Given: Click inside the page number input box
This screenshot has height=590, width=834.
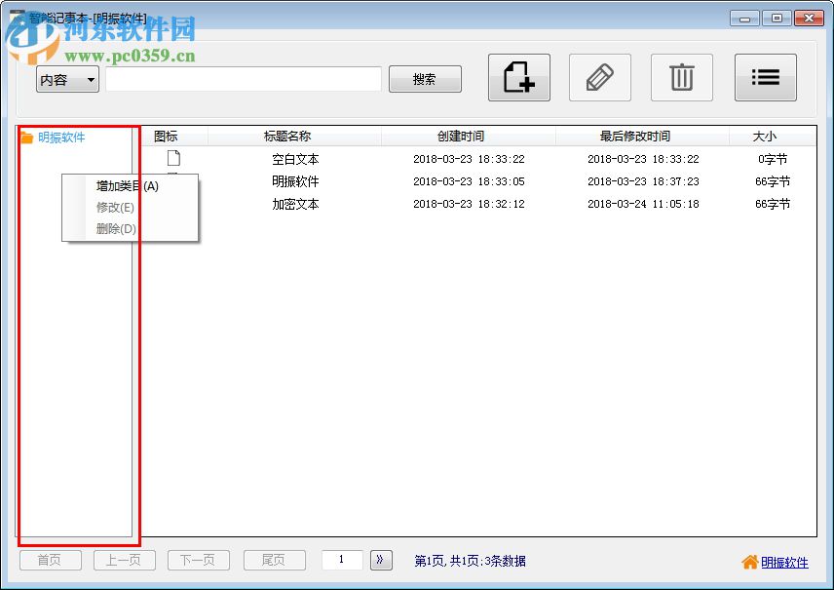Looking at the screenshot, I should point(342,560).
